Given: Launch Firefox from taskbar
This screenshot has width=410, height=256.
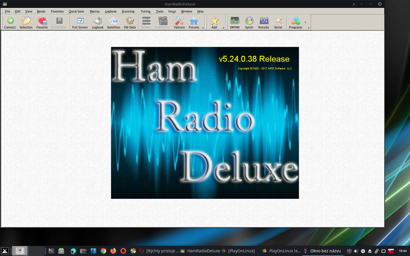Looking at the screenshot, I should coord(113,251).
